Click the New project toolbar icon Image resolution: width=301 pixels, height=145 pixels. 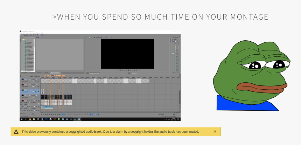[x=21, y=35]
